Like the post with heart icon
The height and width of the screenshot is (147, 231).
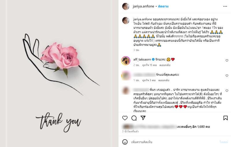(x=125, y=118)
